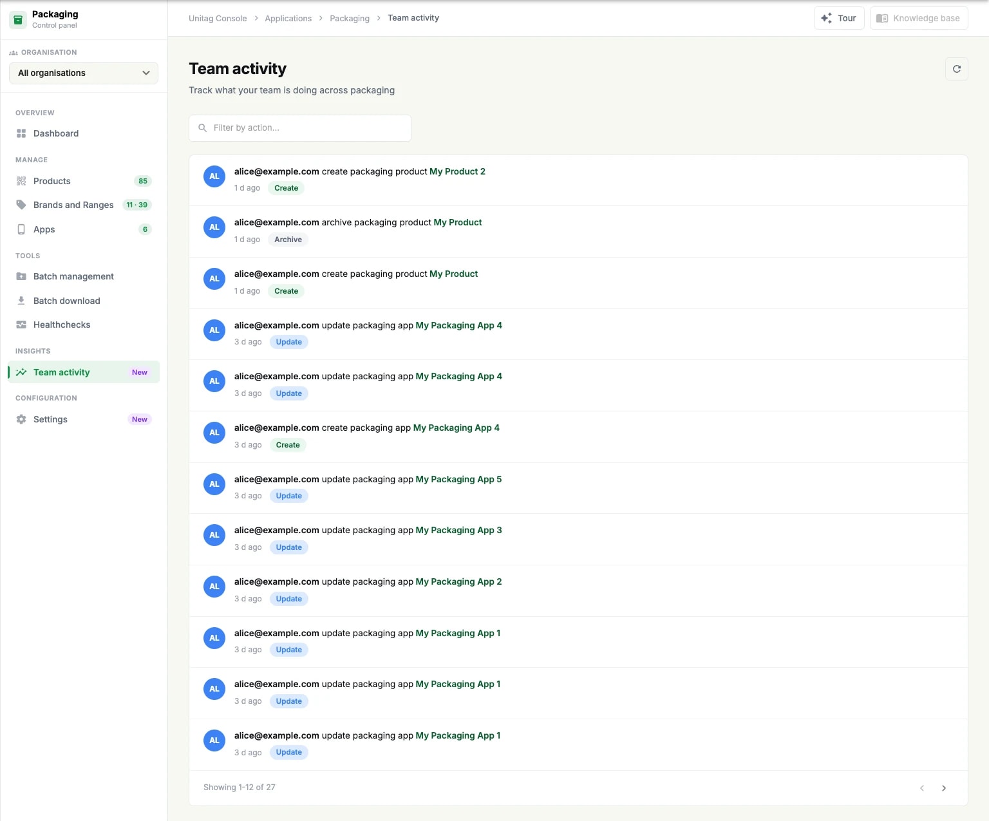
Task: Click the New badge beside Settings
Action: [140, 419]
